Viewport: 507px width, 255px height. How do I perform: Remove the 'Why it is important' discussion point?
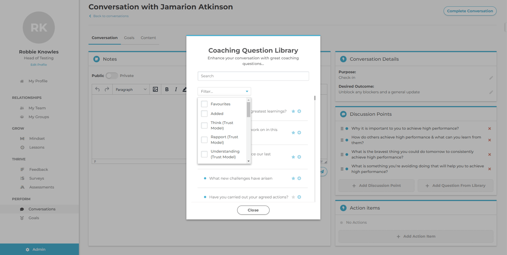[490, 128]
